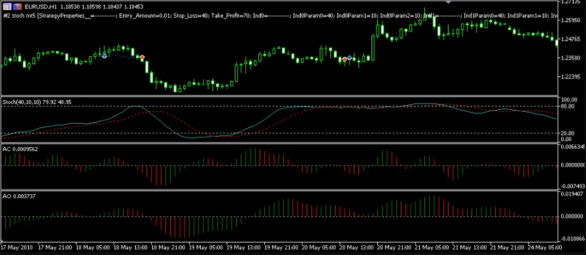Select blue trade arrow near 20 May 13:00
The height and width of the screenshot is (255, 586).
point(349,58)
